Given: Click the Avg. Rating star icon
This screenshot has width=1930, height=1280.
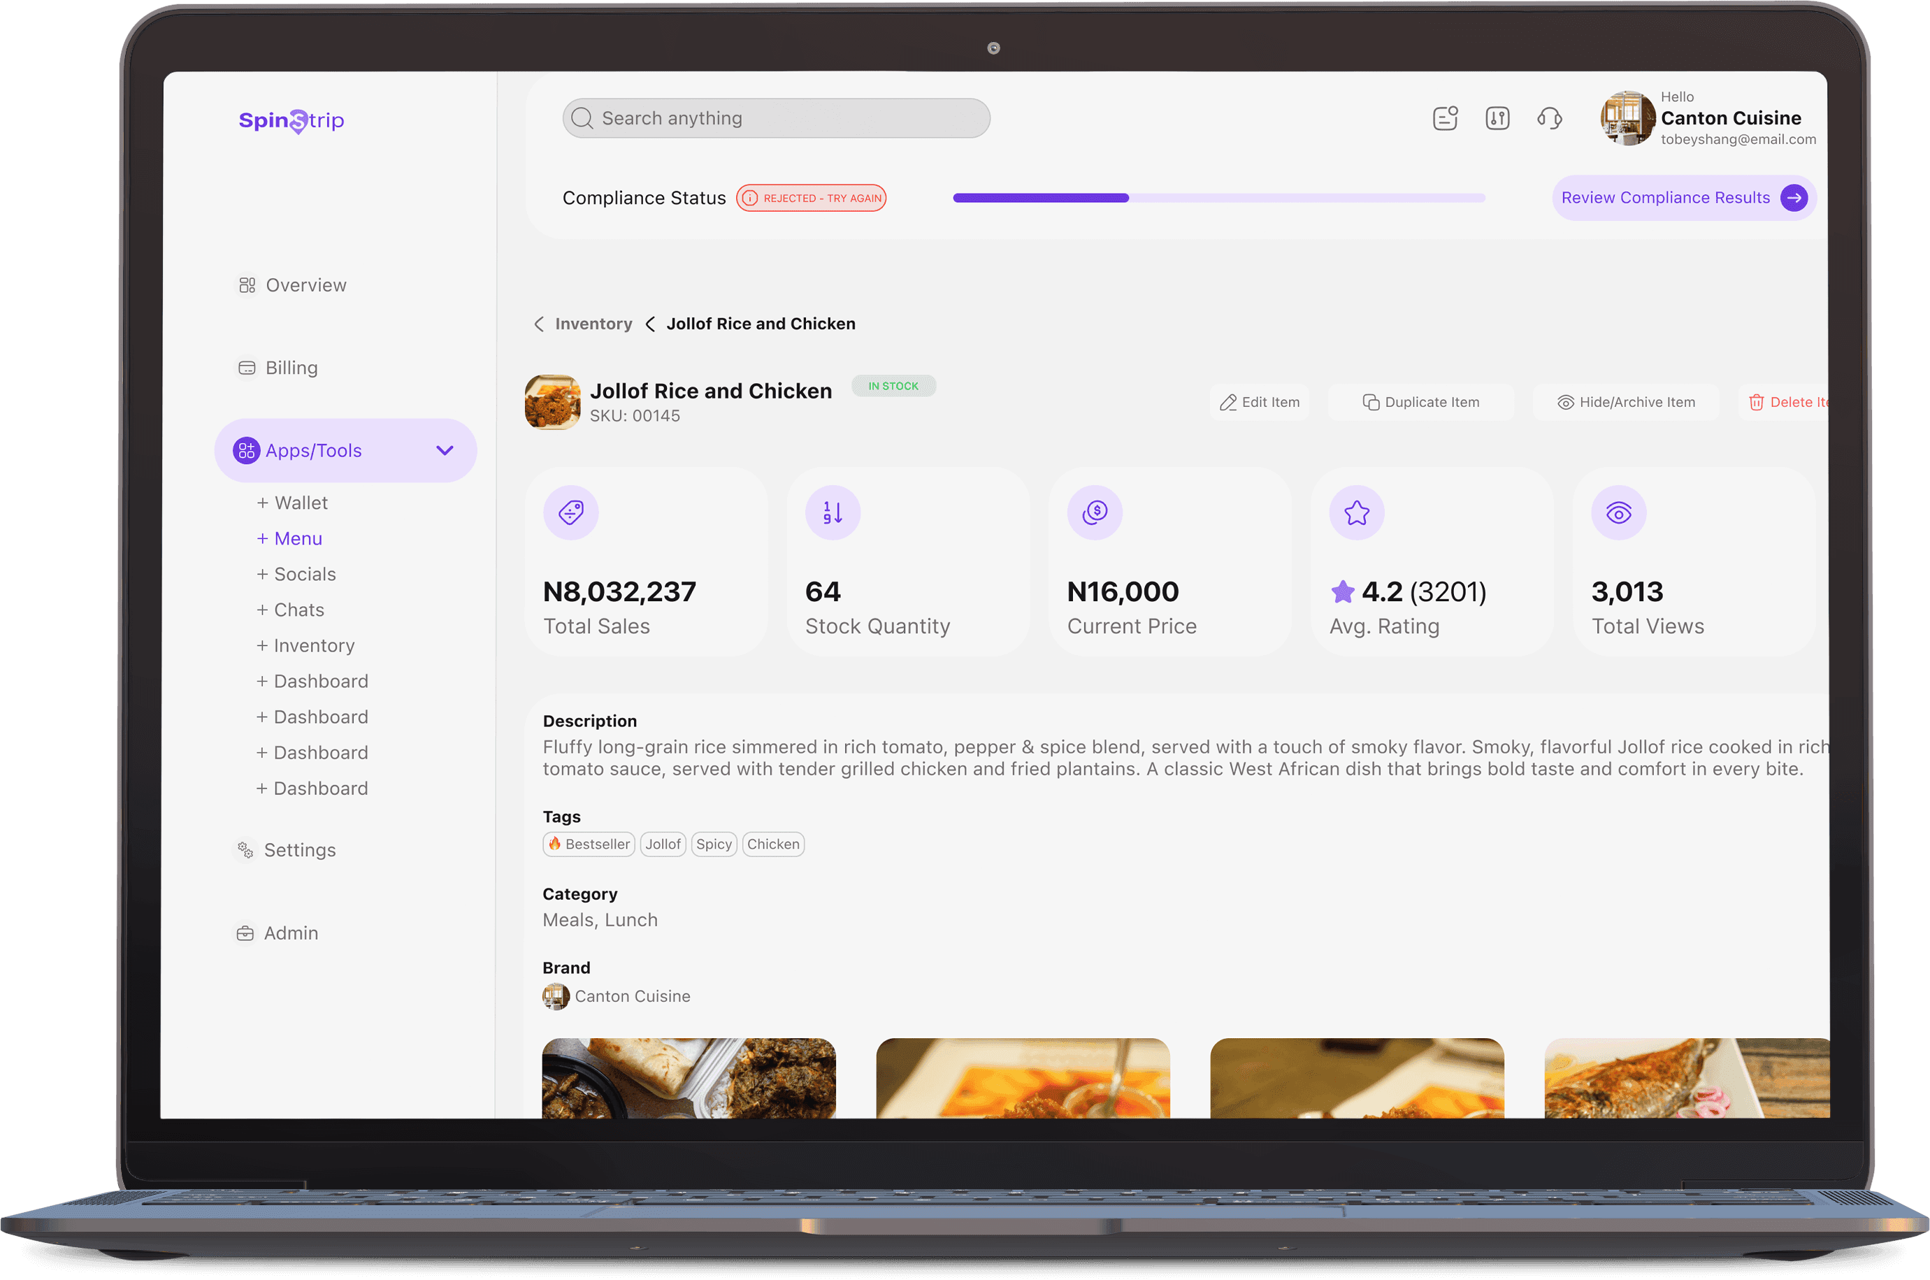Looking at the screenshot, I should pos(1356,512).
